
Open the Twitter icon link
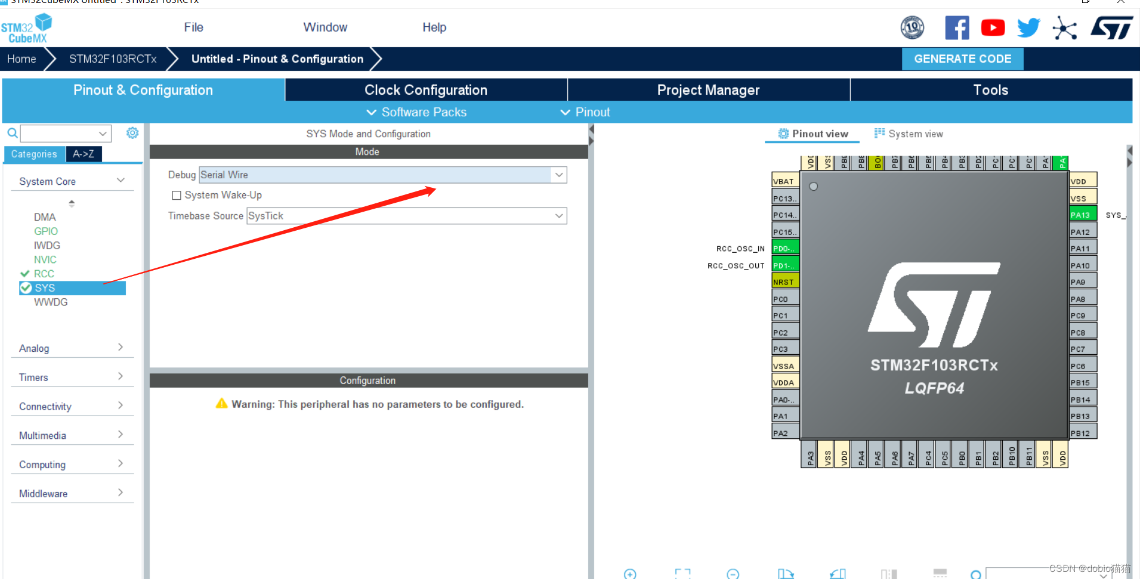click(x=1028, y=27)
